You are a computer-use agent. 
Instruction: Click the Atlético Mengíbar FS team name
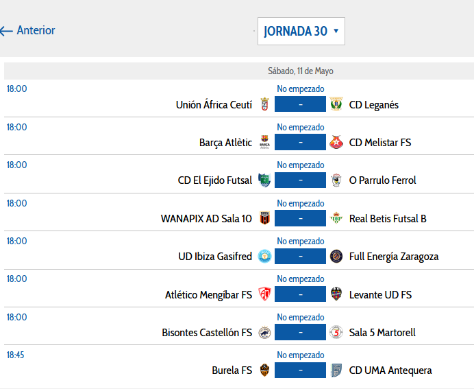pos(208,294)
